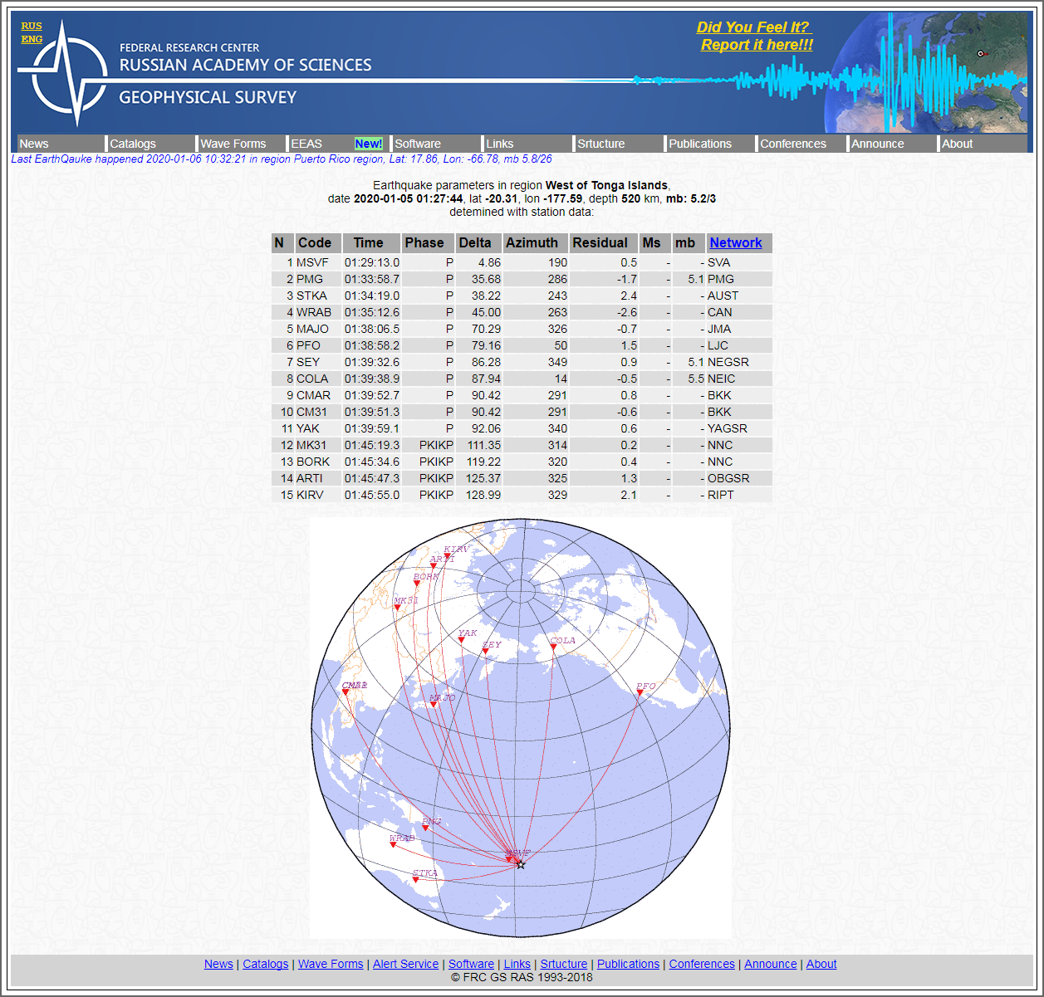Open News in the top menu bar

tap(34, 144)
